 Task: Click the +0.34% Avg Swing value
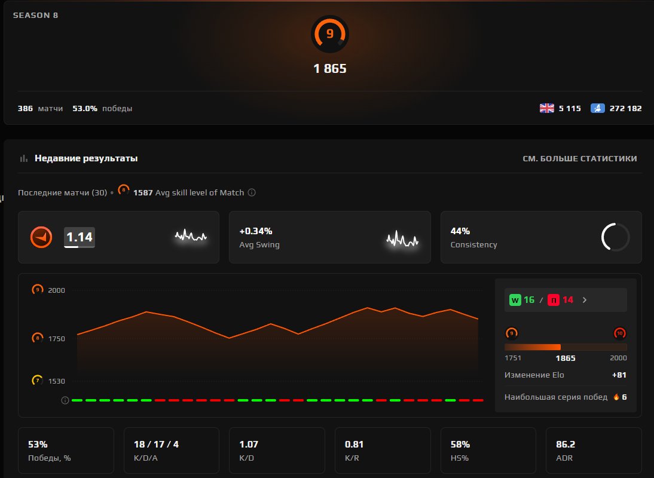click(x=256, y=231)
